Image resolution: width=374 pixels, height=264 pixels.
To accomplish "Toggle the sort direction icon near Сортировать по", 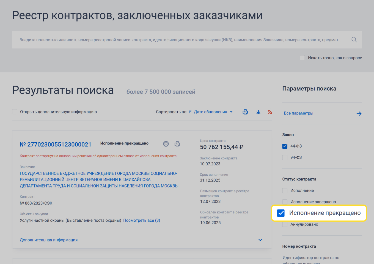I will tap(190, 112).
